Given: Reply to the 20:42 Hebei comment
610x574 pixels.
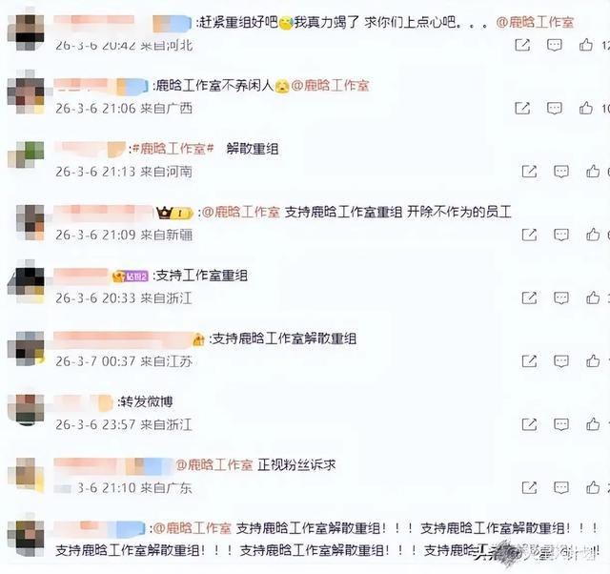Looking at the screenshot, I should click(x=555, y=45).
